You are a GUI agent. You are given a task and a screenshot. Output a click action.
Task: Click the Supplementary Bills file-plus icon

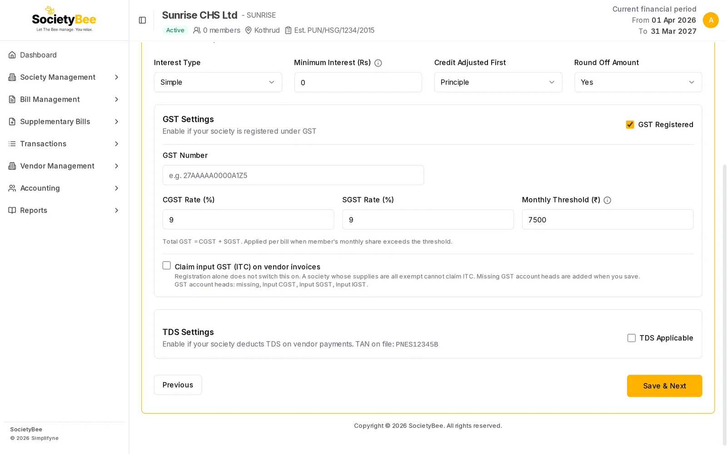pyautogui.click(x=12, y=122)
